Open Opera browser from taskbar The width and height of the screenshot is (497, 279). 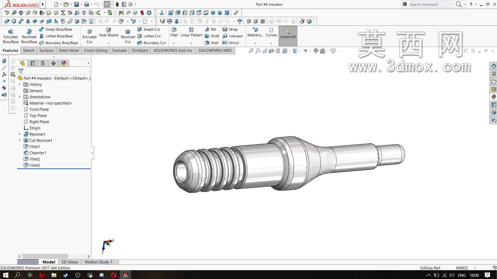114,275
